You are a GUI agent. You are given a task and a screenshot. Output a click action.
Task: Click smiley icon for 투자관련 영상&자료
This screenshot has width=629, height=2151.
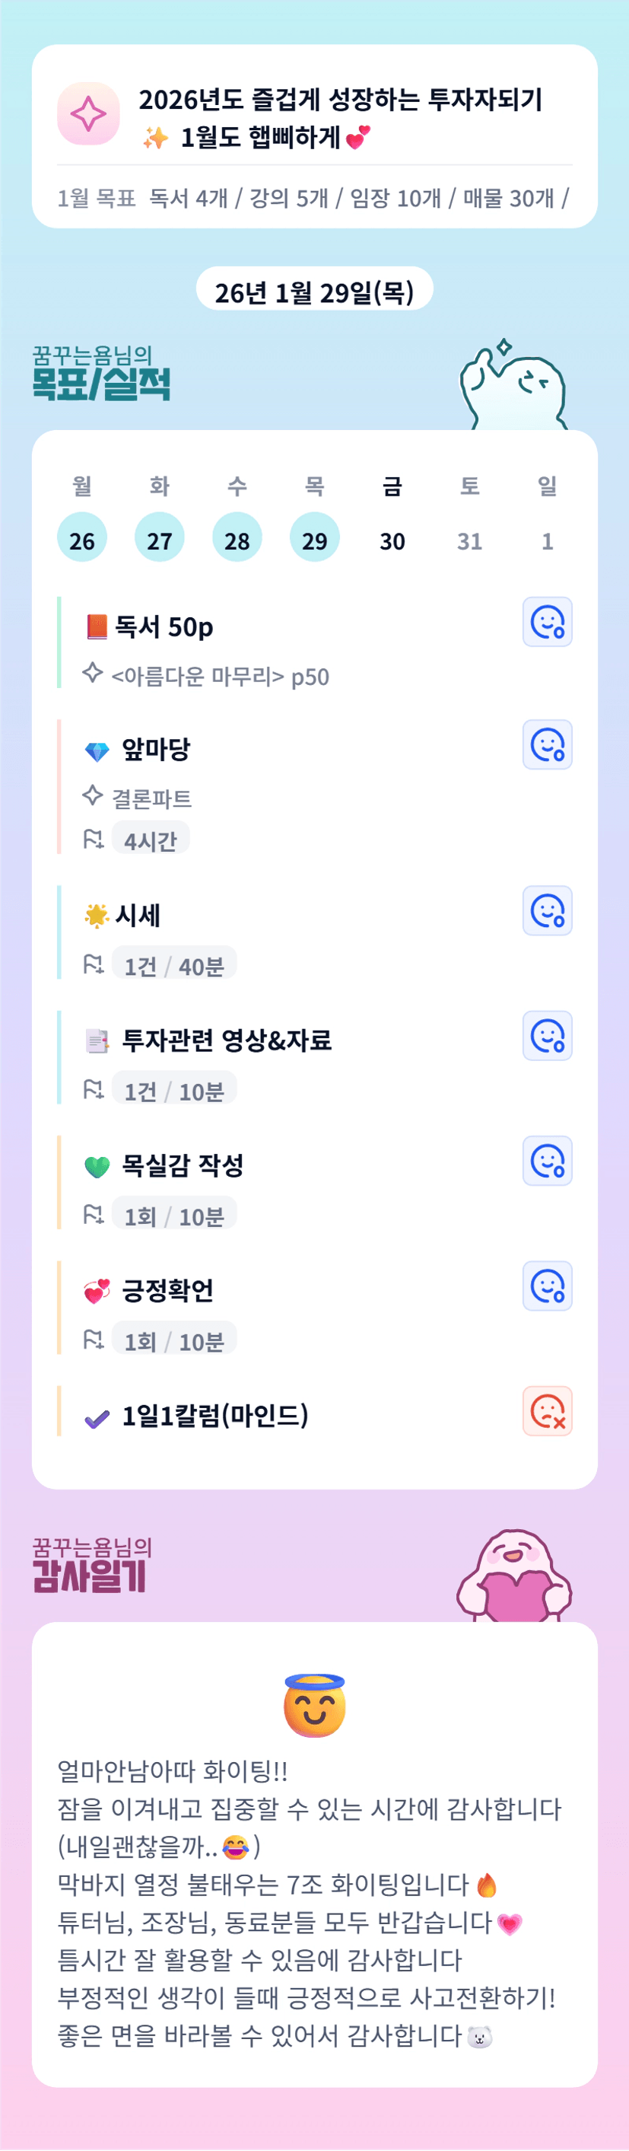[548, 1036]
